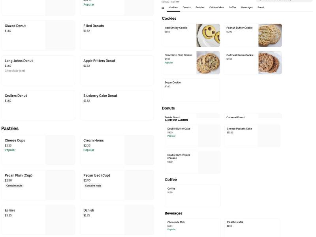Focus the search input field
316x237 pixels.
(x=285, y=0)
